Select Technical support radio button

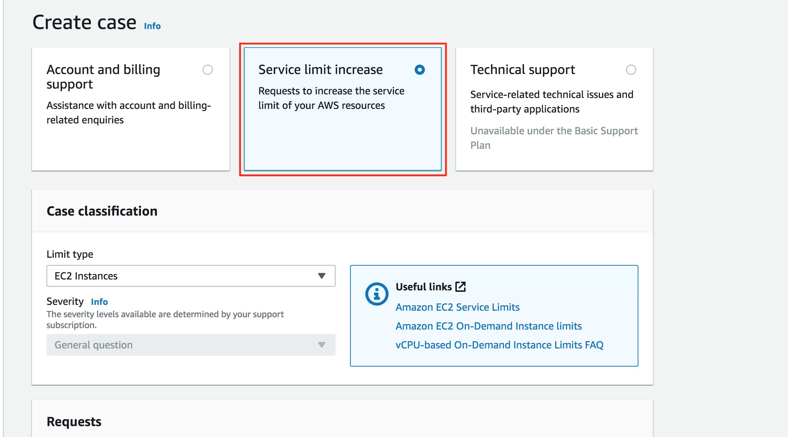tap(631, 70)
